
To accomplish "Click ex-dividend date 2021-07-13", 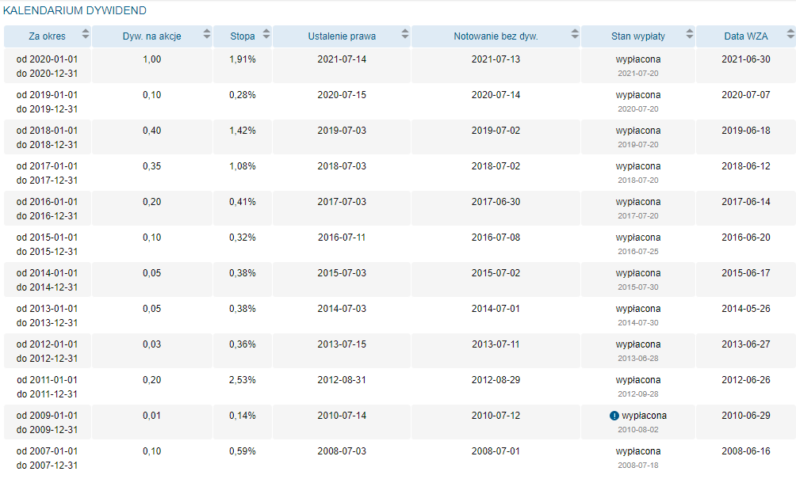I will click(496, 59).
